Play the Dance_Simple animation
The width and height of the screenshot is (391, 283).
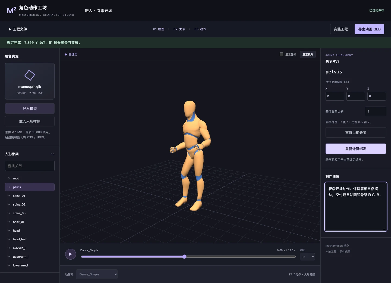[71, 254]
